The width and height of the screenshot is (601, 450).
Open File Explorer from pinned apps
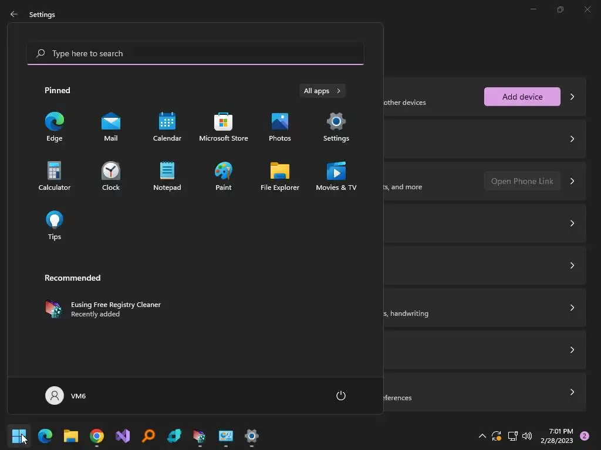tap(280, 176)
